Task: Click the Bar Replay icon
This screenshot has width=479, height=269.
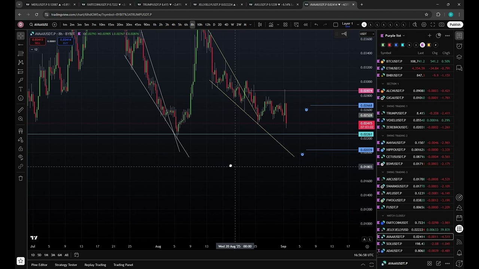Action: click(x=305, y=25)
